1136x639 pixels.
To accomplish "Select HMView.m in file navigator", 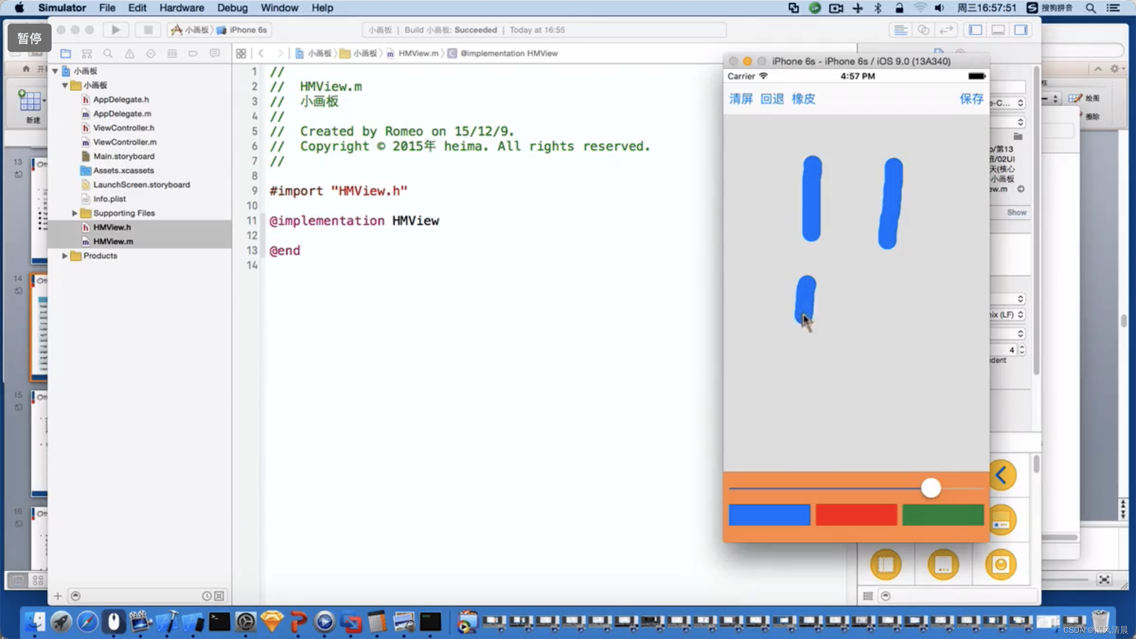I will pyautogui.click(x=113, y=242).
